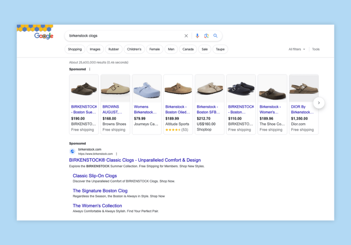Open the Classic Slip-On Clogs link

click(x=95, y=176)
